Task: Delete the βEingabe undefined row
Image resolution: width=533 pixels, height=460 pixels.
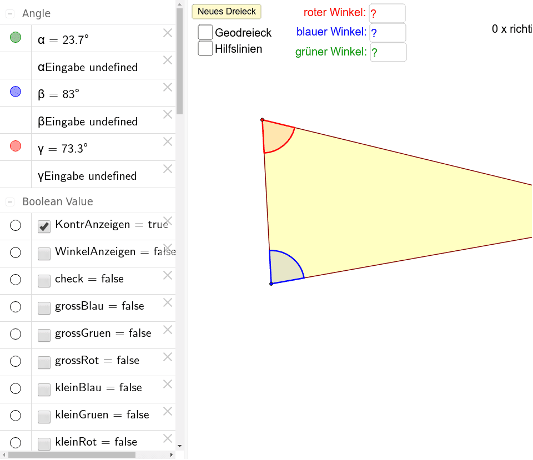Action: click(168, 114)
